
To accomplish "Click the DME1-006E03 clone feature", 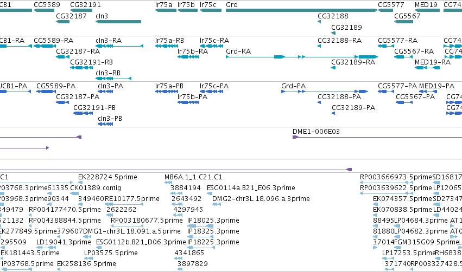I will click(377, 137).
